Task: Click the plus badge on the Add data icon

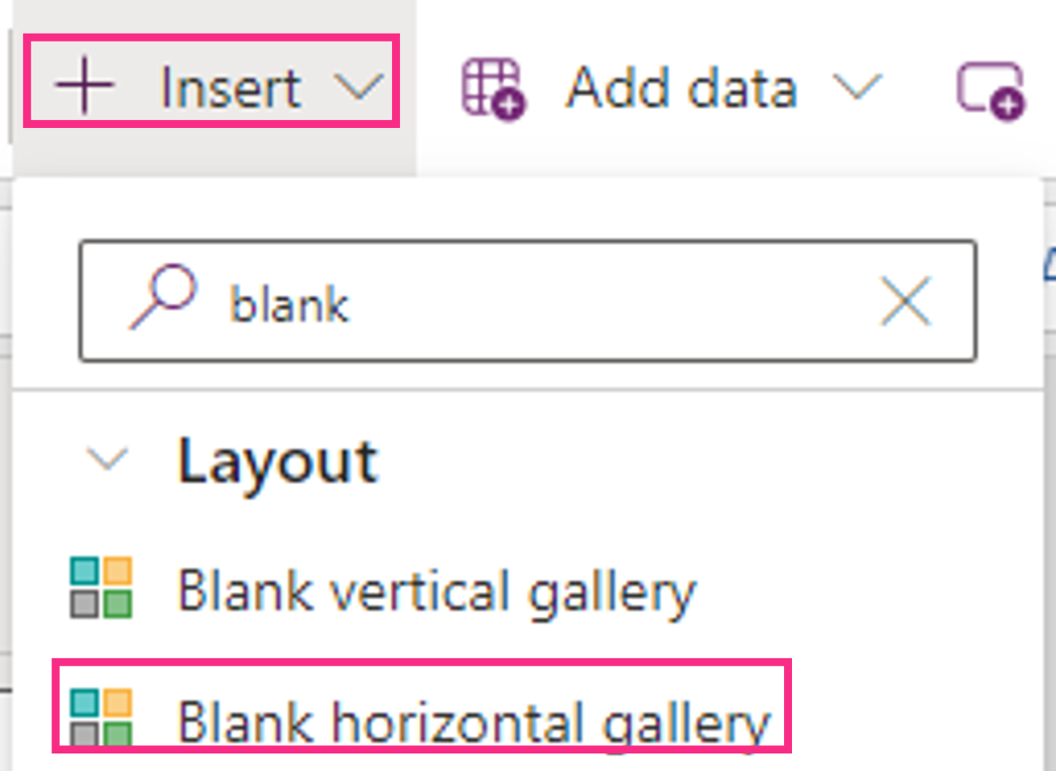Action: coord(510,104)
